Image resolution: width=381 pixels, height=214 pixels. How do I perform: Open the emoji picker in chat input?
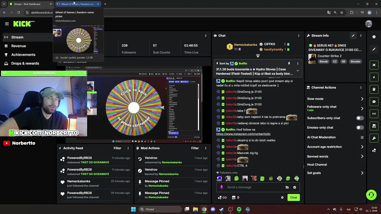295,187
